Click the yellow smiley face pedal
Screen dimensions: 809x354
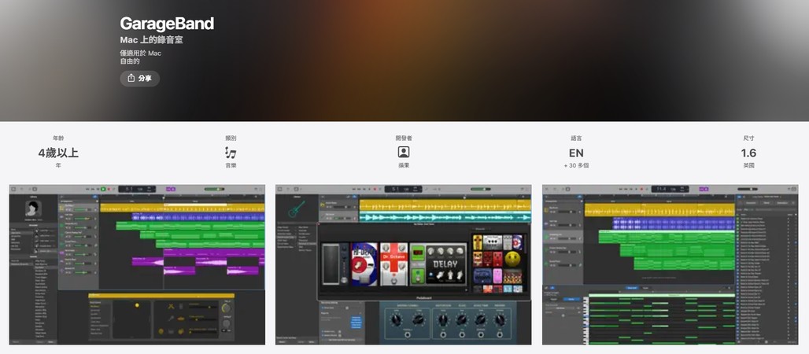[x=512, y=259]
